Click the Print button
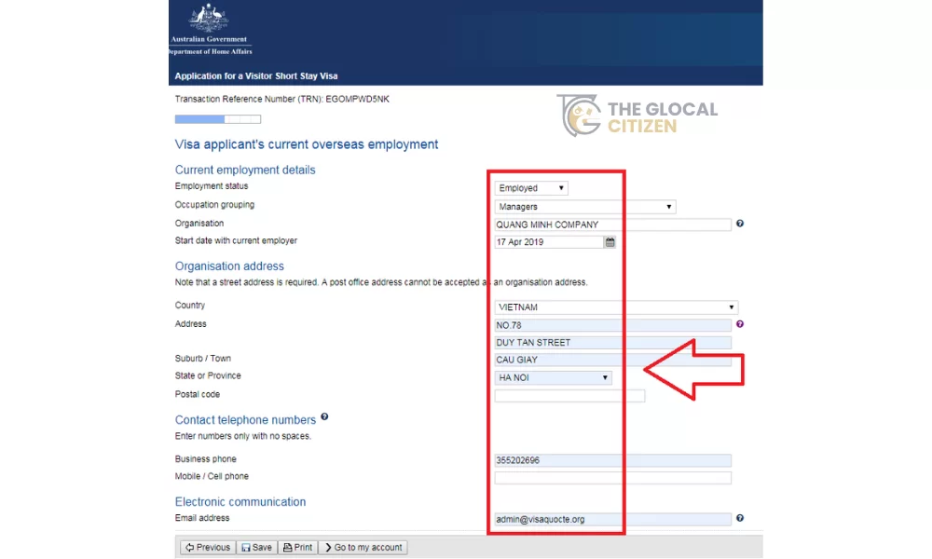Screen dimensions: 932x559 298,548
